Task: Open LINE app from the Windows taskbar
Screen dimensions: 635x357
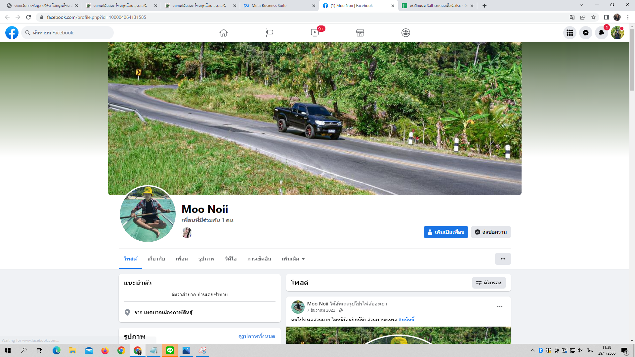Action: [170, 350]
